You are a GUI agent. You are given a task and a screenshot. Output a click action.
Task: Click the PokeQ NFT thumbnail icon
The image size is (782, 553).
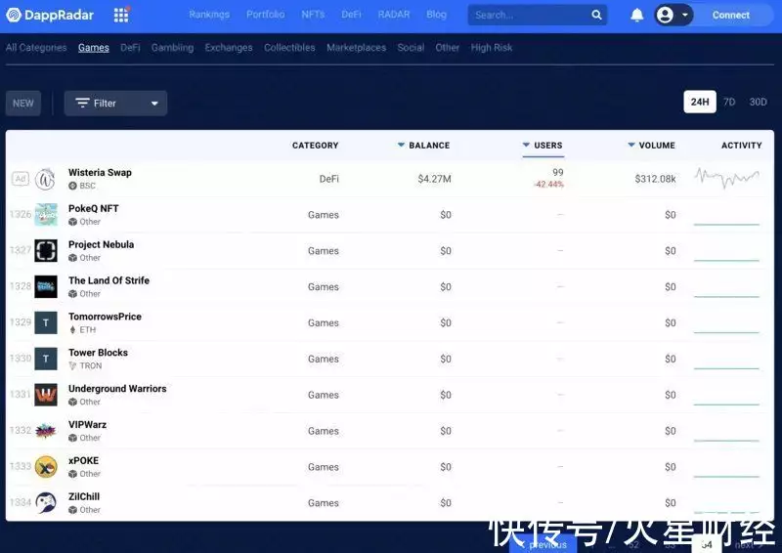click(46, 214)
